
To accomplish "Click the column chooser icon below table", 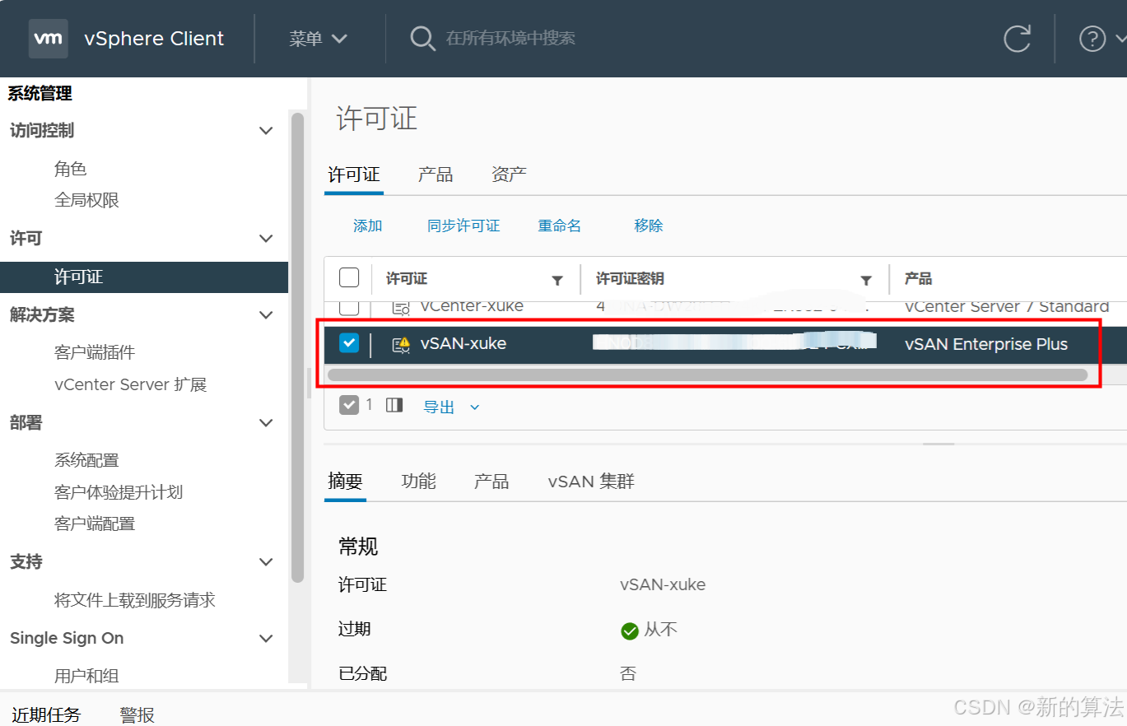I will [394, 405].
